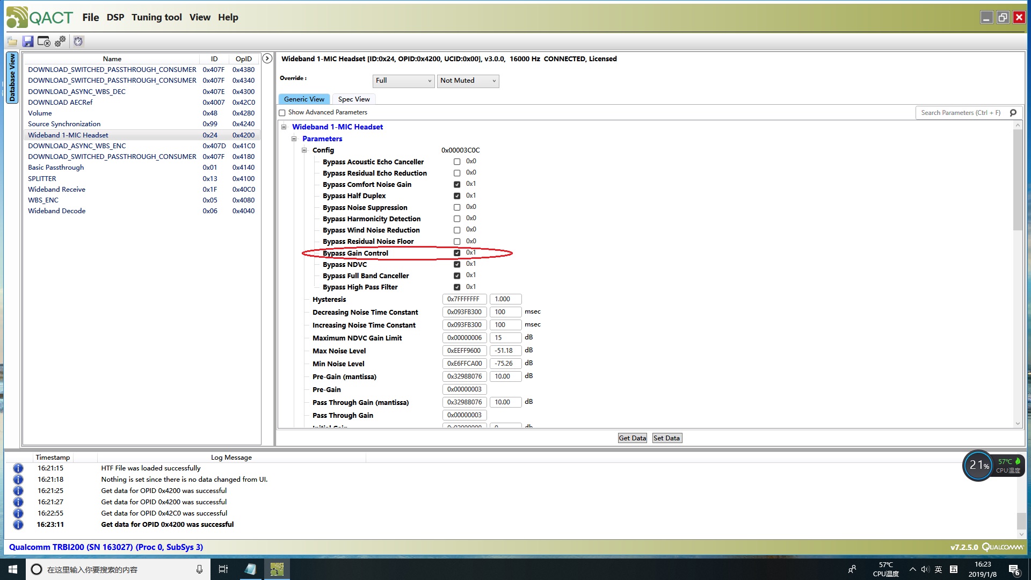The height and width of the screenshot is (580, 1031).
Task: Open the File menu
Action: click(x=91, y=17)
